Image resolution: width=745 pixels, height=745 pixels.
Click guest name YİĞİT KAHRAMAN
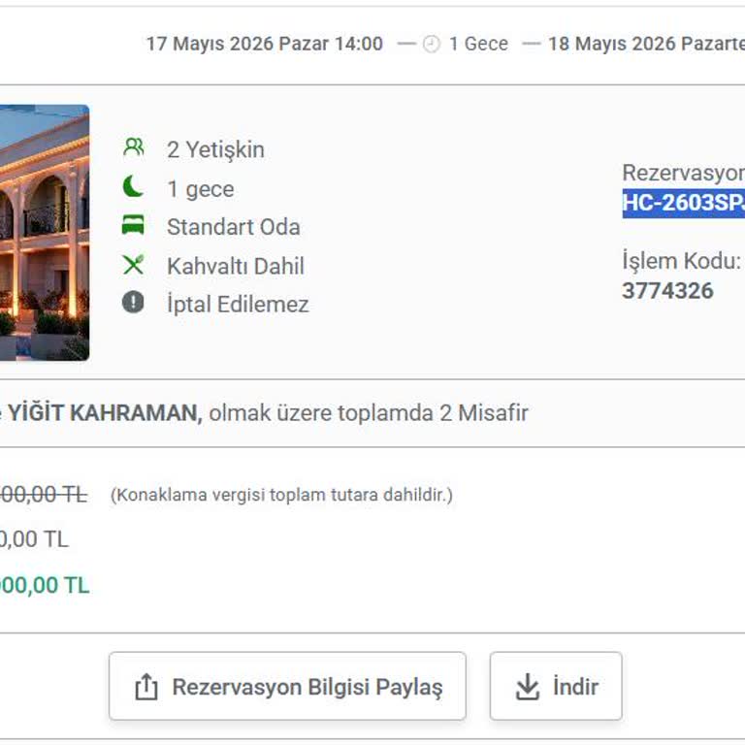tap(105, 413)
